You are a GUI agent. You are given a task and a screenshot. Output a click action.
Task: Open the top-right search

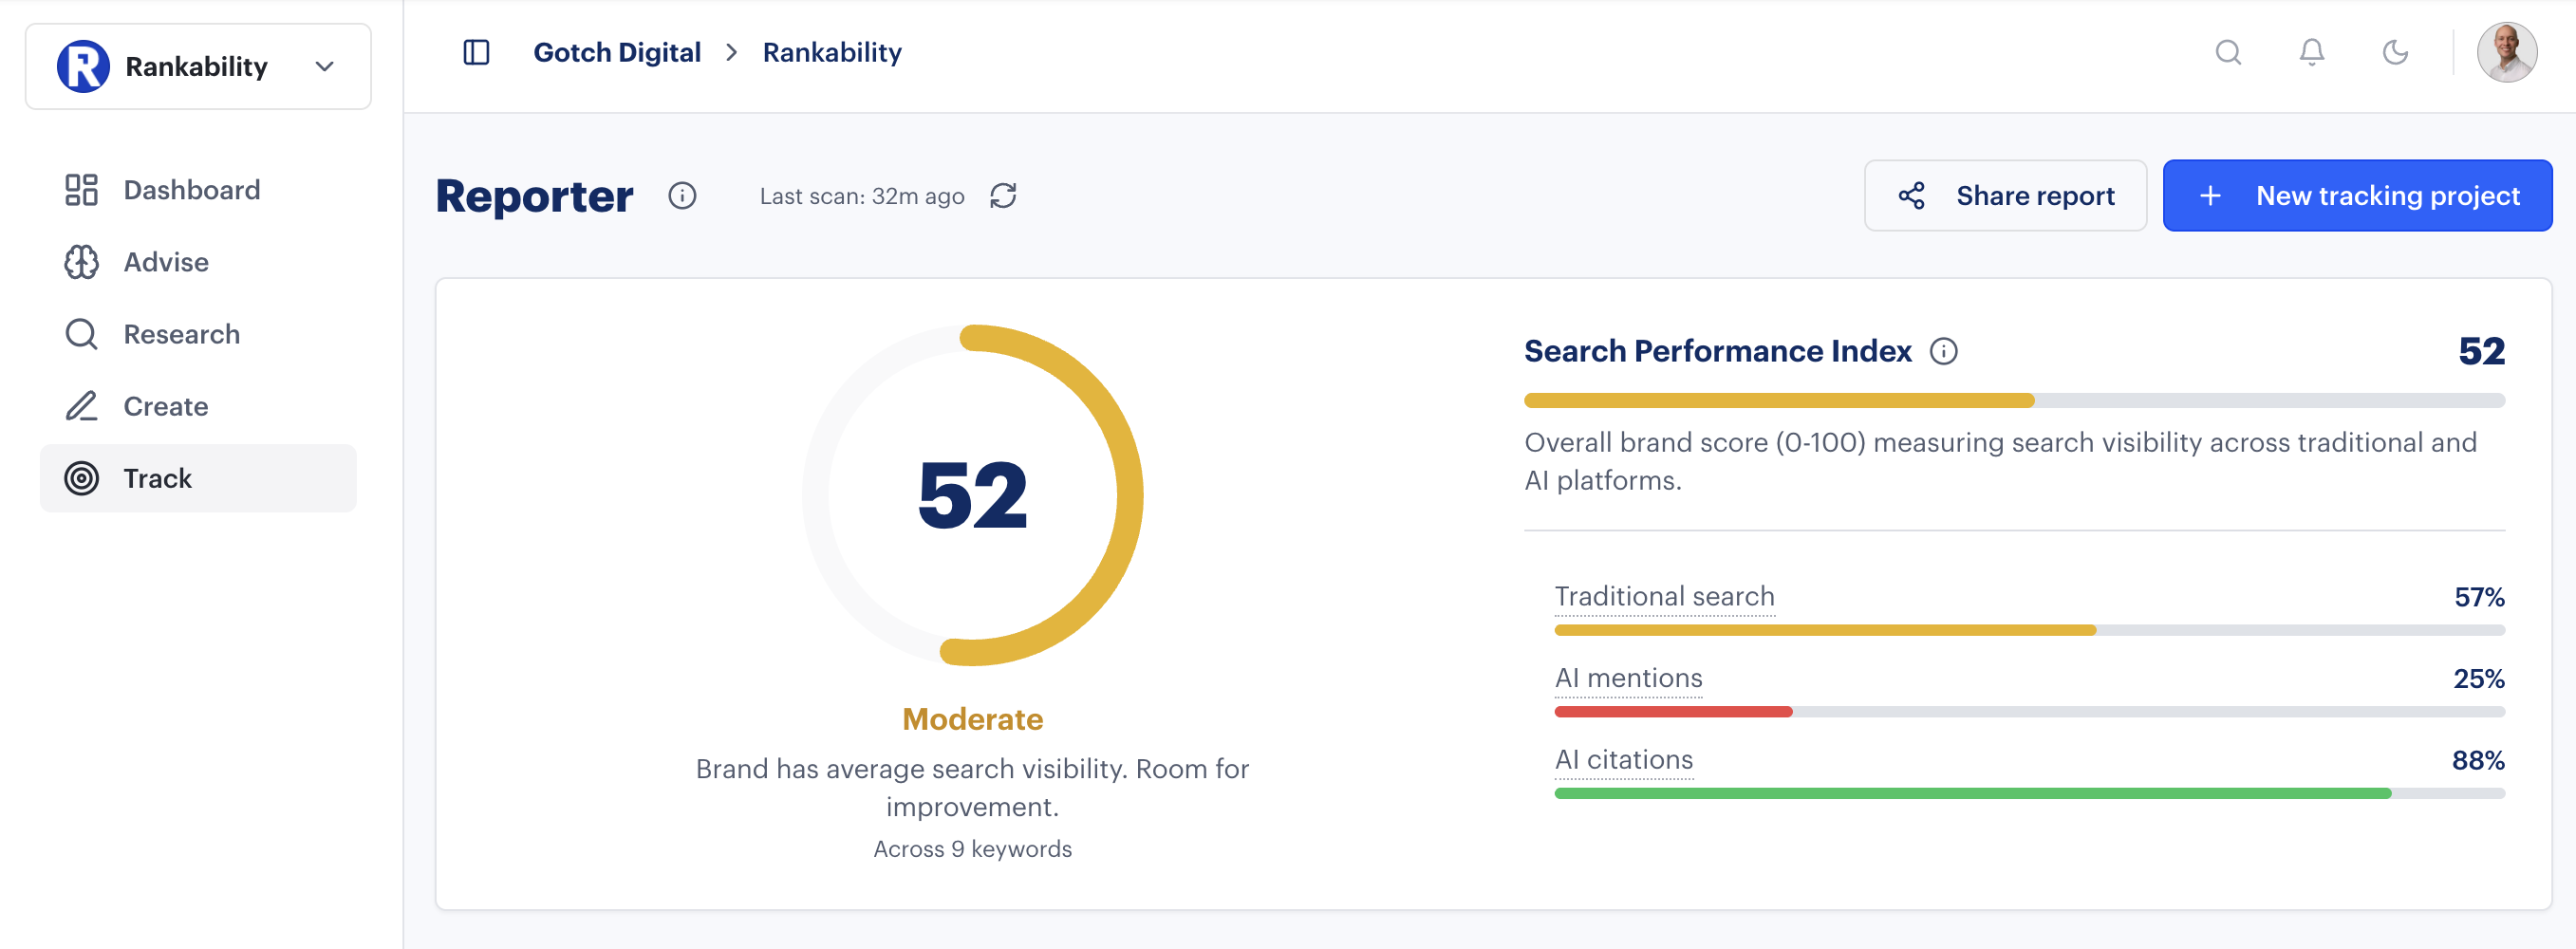click(x=2228, y=52)
